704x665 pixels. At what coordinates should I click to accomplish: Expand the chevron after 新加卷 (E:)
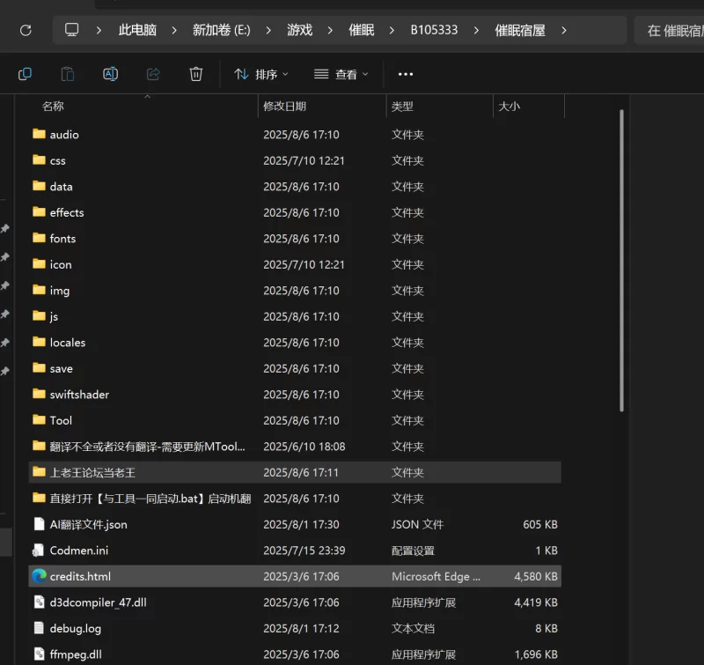point(268,31)
